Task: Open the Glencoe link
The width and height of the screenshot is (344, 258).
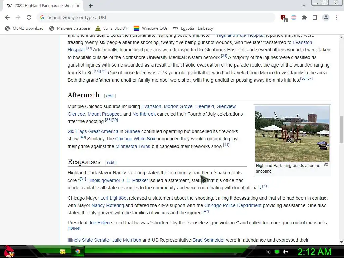Action: coord(76,114)
